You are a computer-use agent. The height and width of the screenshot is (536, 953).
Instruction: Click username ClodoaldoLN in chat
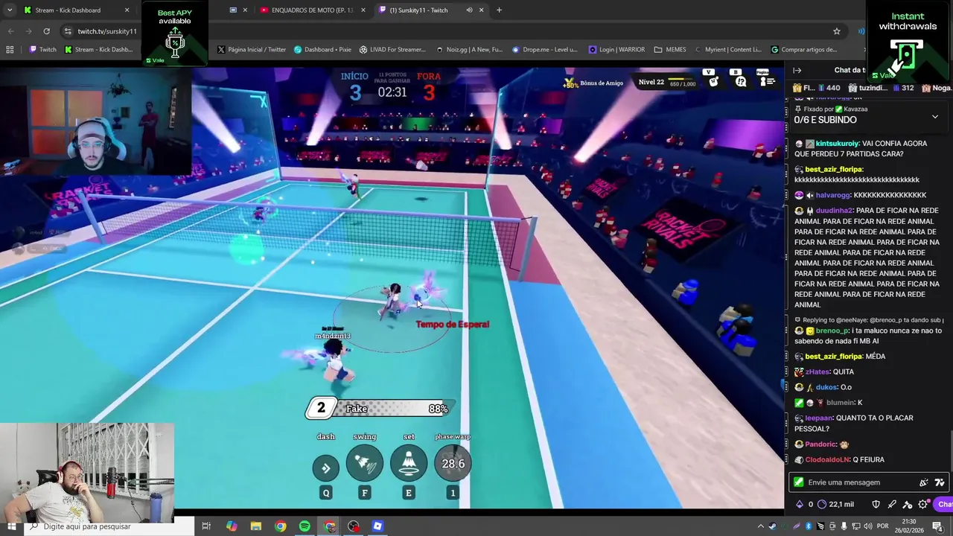(x=826, y=460)
